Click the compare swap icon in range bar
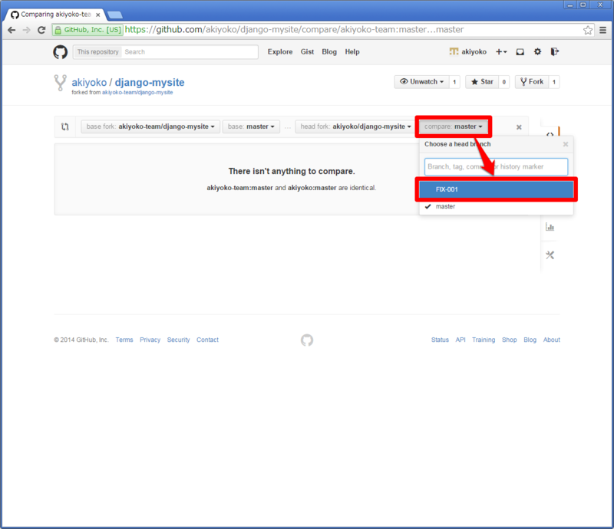 [65, 127]
